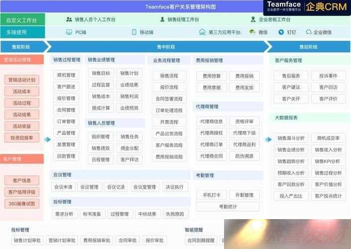Open the 销售目标 box
Screen dimensions: 351x249
(x=101, y=73)
